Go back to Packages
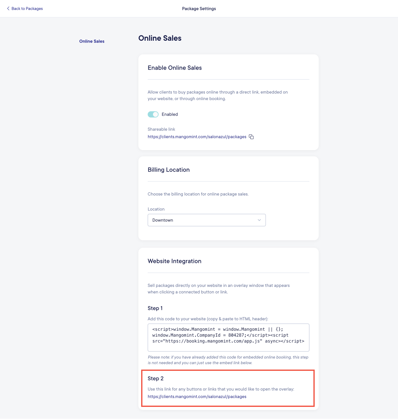398x419 pixels. pos(25,9)
